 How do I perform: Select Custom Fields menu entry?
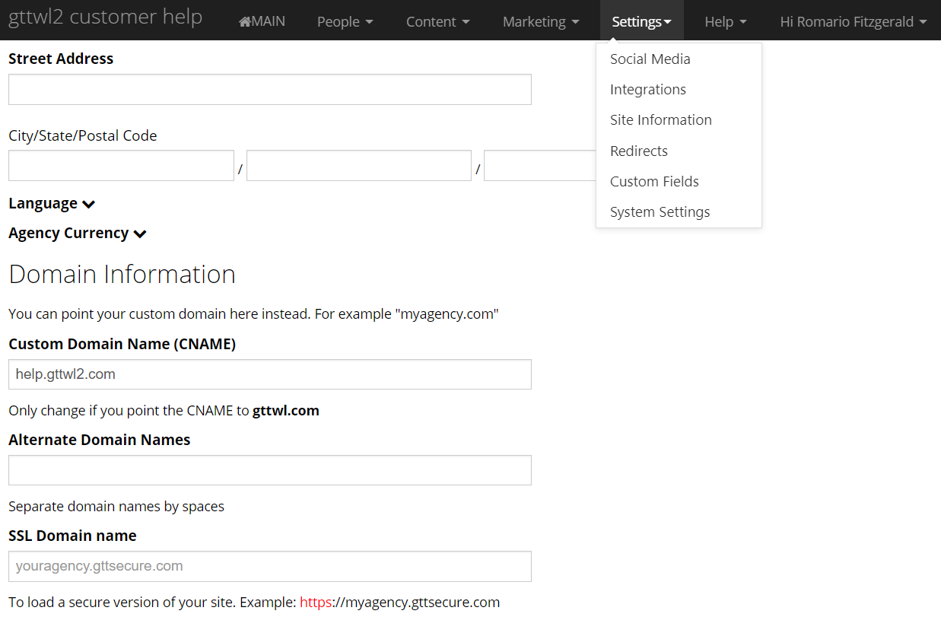coord(653,182)
